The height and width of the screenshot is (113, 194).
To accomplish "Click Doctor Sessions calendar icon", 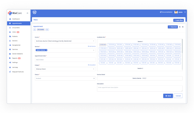I will pyautogui.click(x=10, y=54).
